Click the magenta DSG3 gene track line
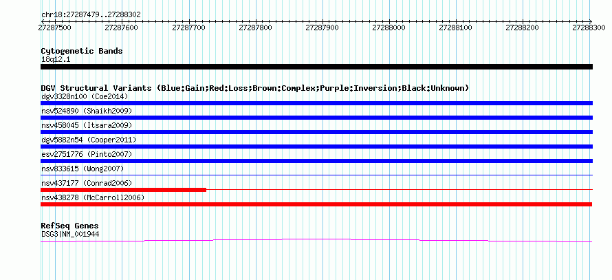 [x=316, y=240]
